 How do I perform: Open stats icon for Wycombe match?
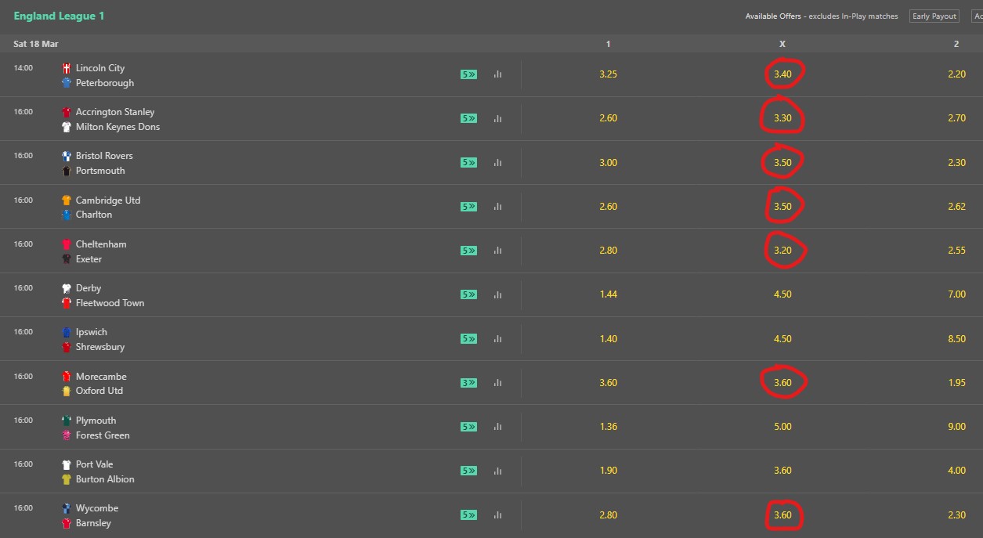tap(497, 515)
